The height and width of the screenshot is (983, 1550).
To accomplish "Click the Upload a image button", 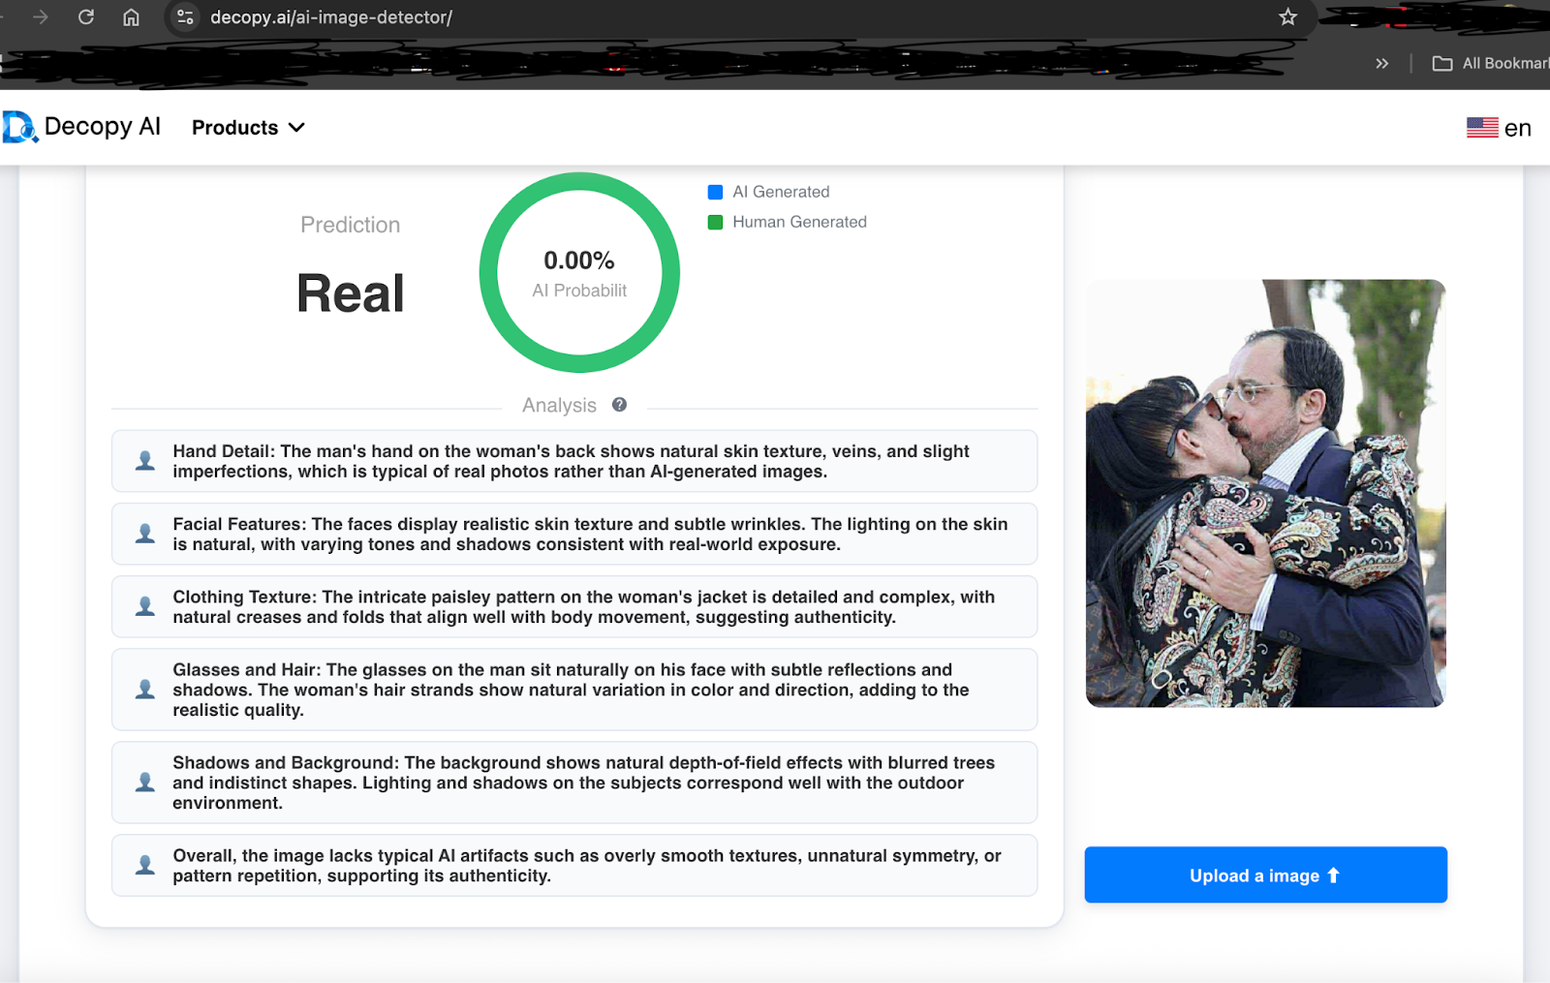I will pyautogui.click(x=1265, y=875).
